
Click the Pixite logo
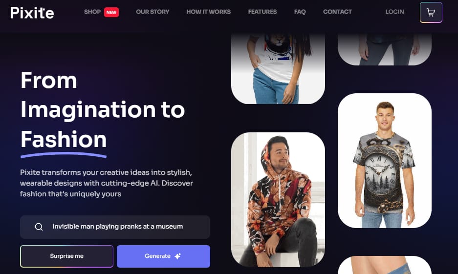tap(32, 13)
